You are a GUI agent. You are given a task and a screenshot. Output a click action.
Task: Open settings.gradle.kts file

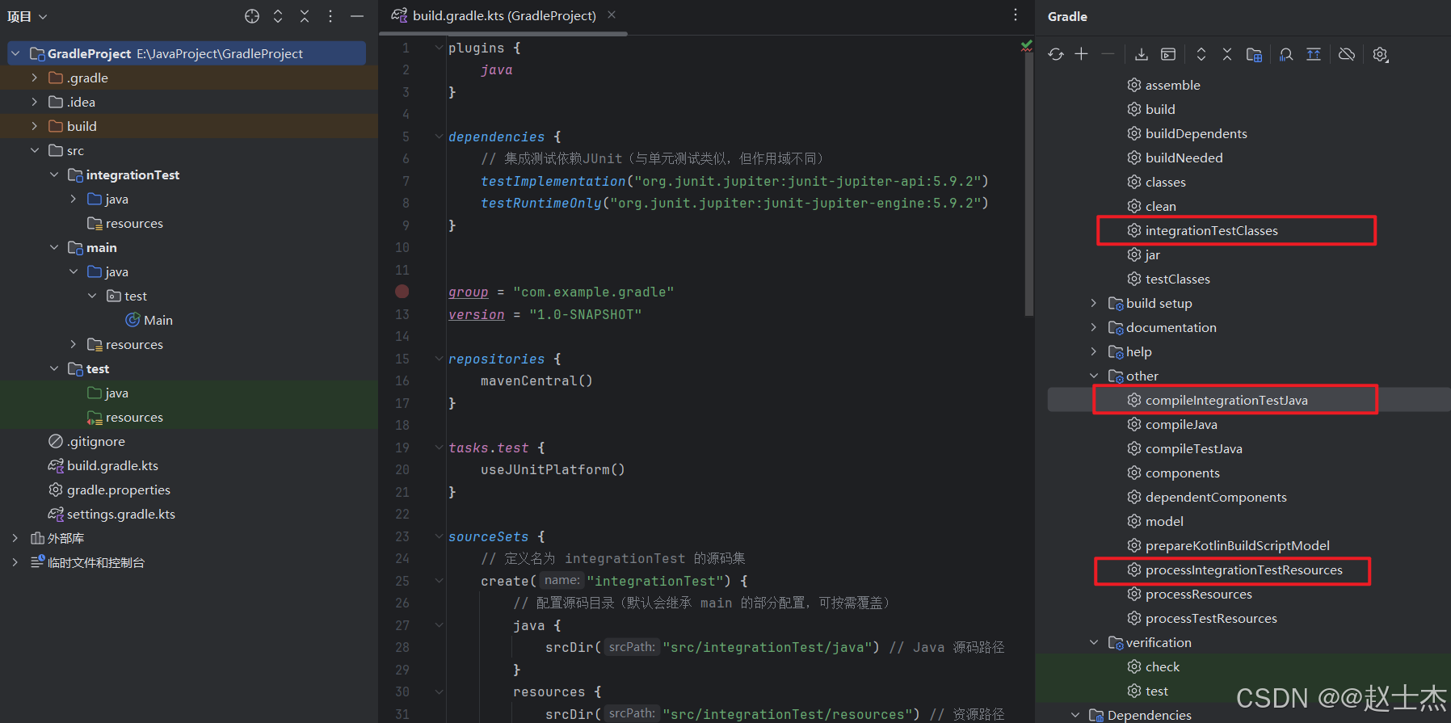pos(111,514)
